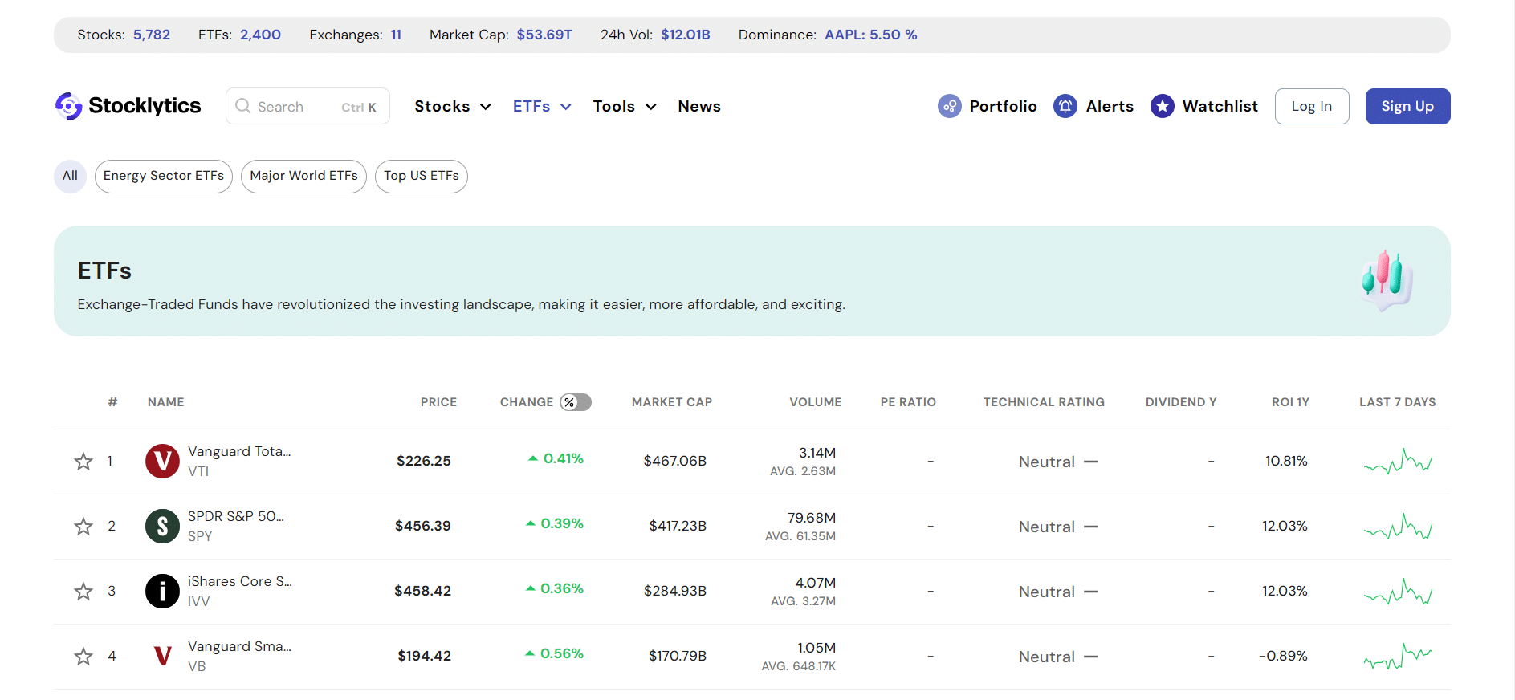The width and height of the screenshot is (1515, 700).
Task: Click 24h Vol value $12.01B
Action: coord(686,35)
